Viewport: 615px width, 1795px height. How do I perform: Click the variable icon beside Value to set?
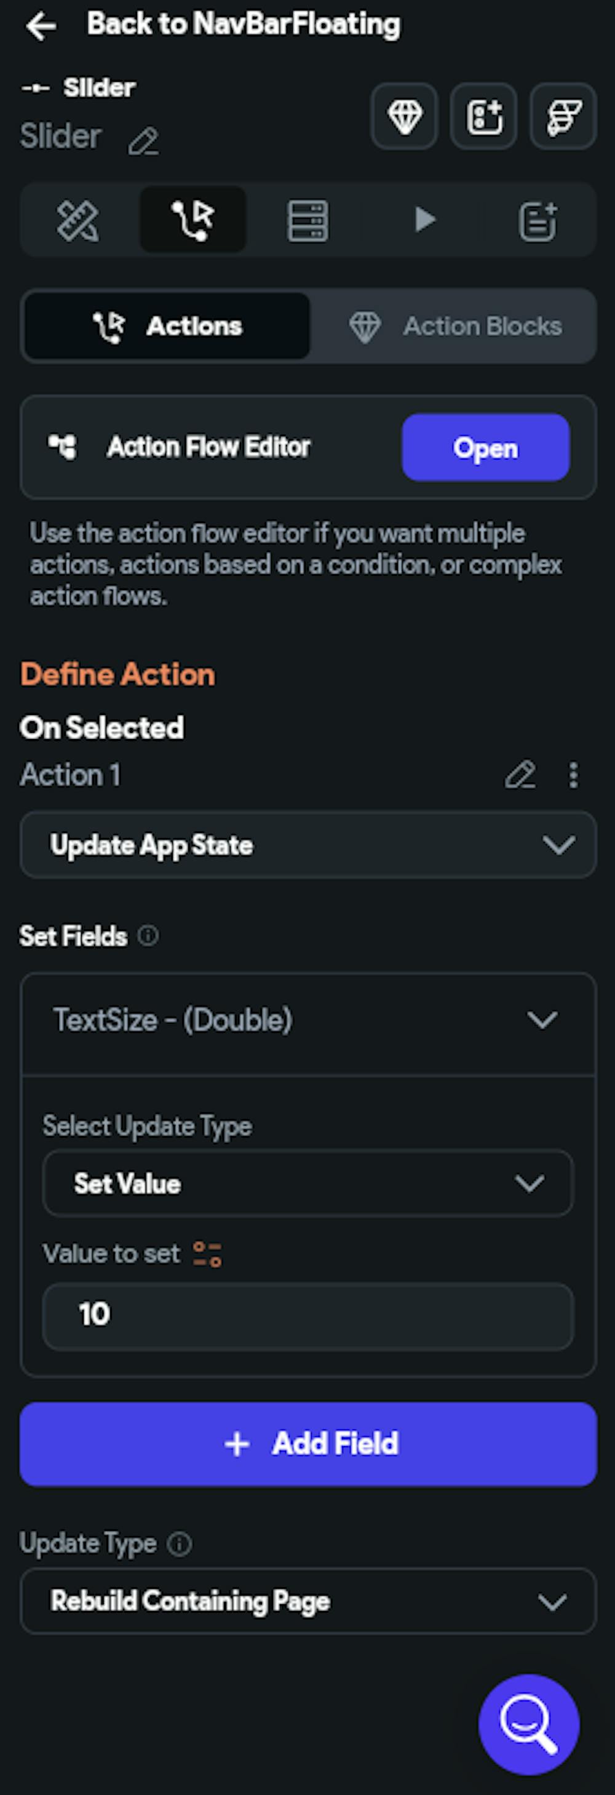pos(207,1253)
